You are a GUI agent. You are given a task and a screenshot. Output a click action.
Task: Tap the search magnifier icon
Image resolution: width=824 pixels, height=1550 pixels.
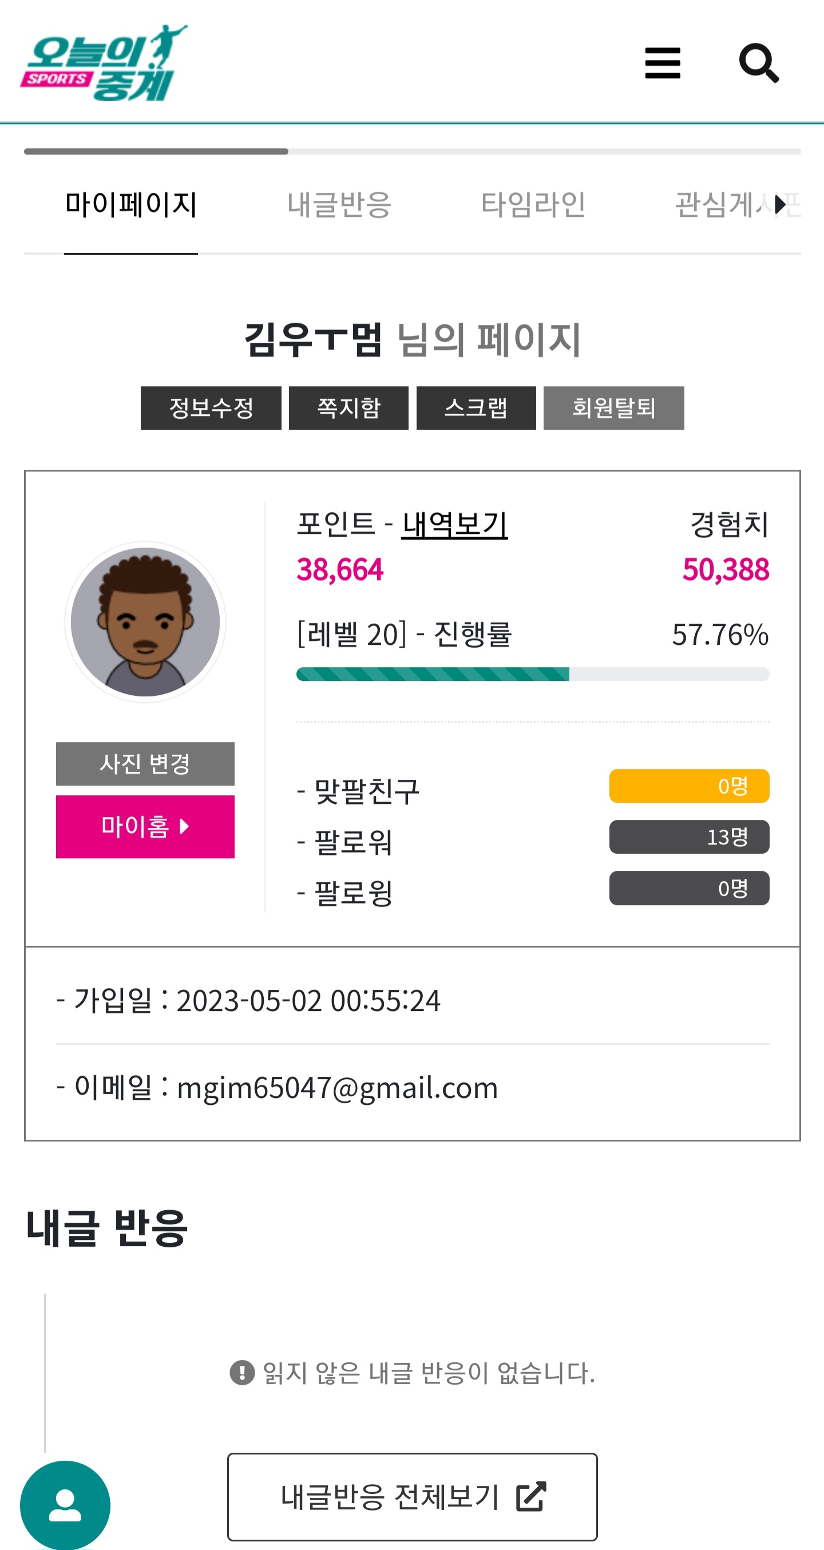(758, 62)
